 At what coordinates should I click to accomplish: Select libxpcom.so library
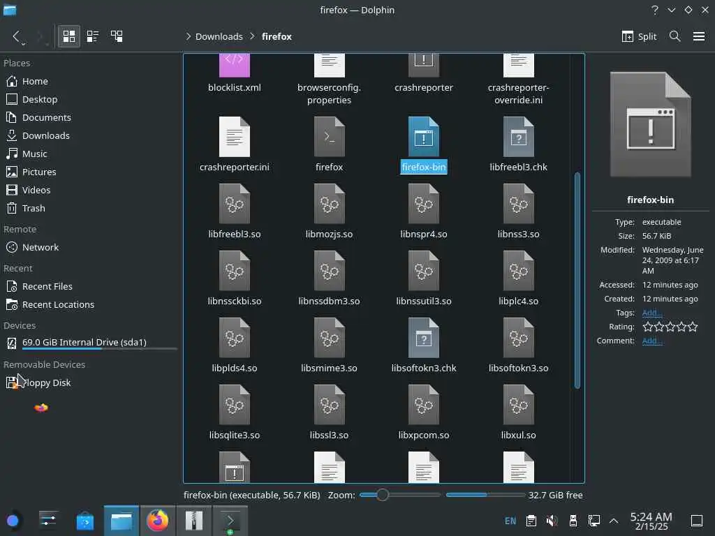(424, 413)
